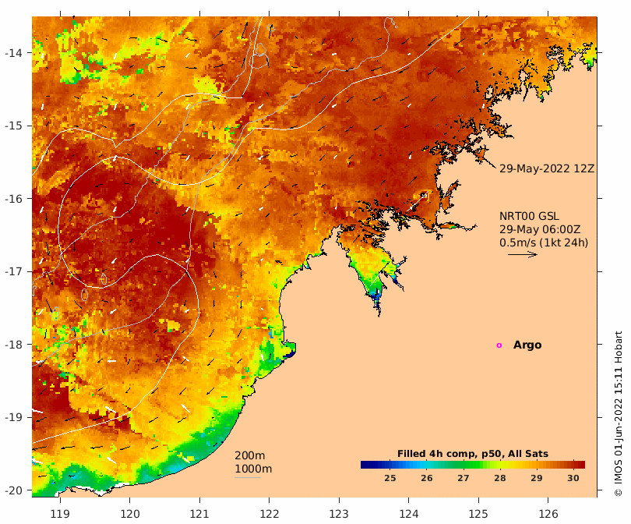Click the dark blue end of colorbar

click(366, 465)
